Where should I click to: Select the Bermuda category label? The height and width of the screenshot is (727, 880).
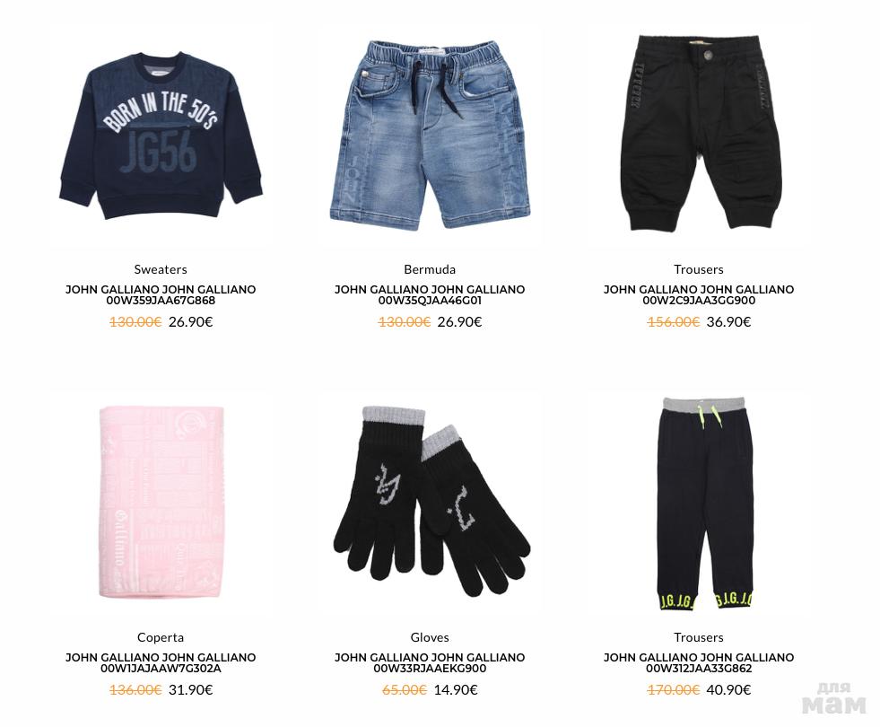pos(430,269)
